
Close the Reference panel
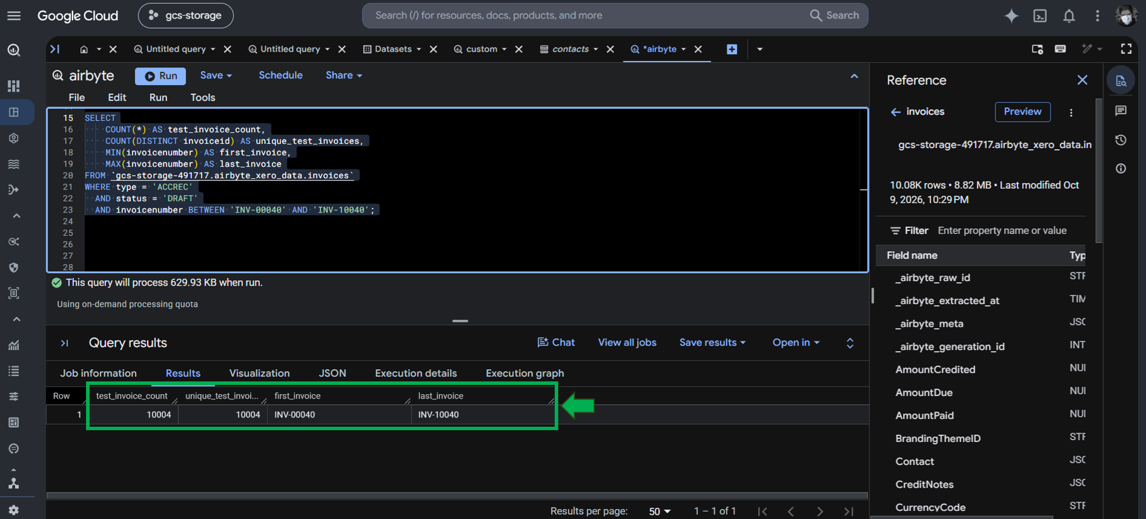tap(1082, 80)
